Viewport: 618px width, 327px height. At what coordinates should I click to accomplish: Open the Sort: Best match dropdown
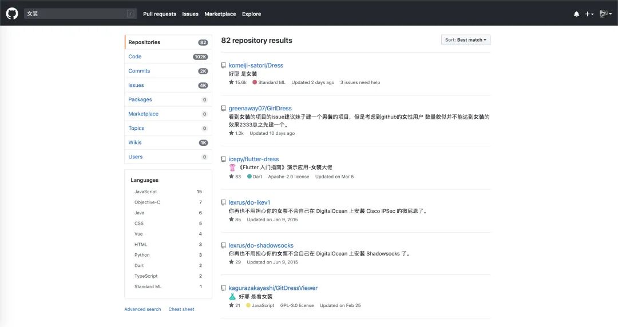point(465,40)
